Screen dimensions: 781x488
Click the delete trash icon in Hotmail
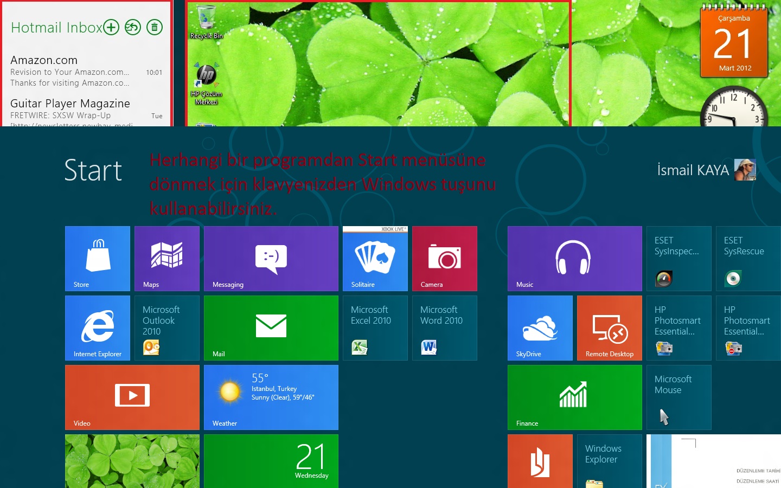pos(155,27)
